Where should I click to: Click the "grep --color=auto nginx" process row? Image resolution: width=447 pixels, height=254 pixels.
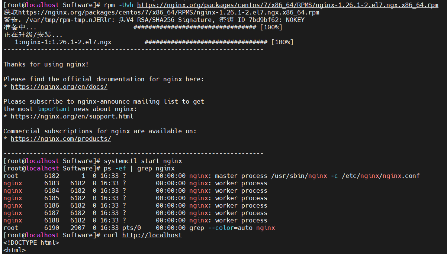coord(232,228)
